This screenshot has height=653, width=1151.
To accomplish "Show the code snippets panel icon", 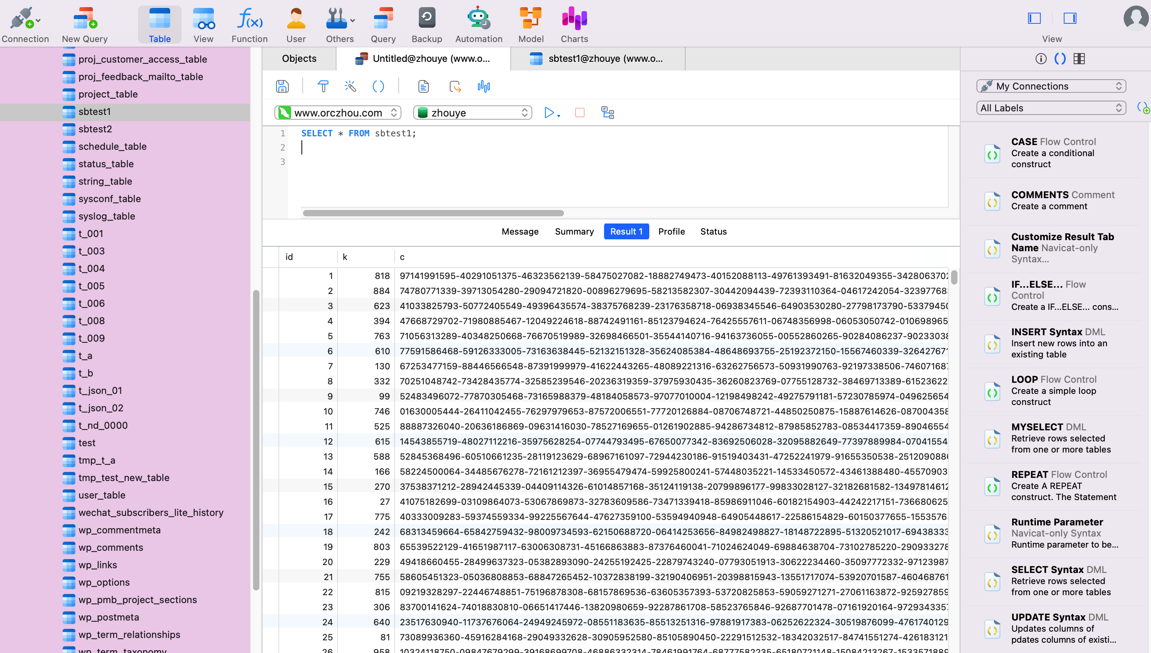I will click(1060, 59).
